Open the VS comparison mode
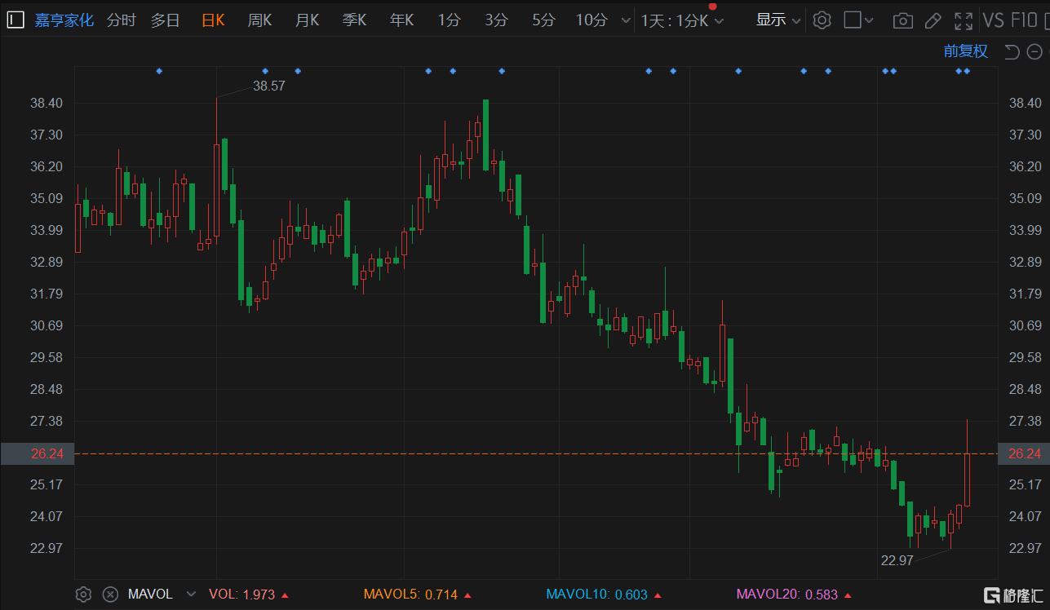This screenshot has height=610, width=1050. click(993, 20)
